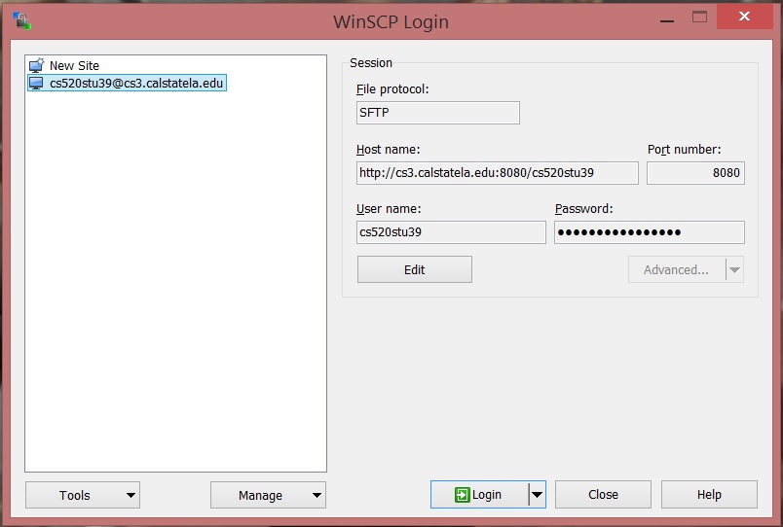Select the cs520stu39@cs3.calstatela.edu saved session
The width and height of the screenshot is (783, 527).
coord(136,84)
